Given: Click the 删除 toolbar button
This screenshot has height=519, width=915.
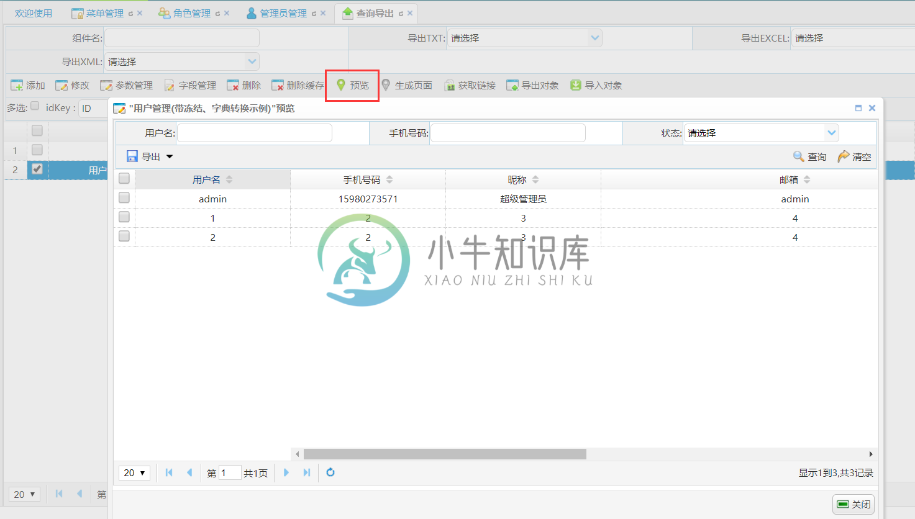Looking at the screenshot, I should [244, 86].
